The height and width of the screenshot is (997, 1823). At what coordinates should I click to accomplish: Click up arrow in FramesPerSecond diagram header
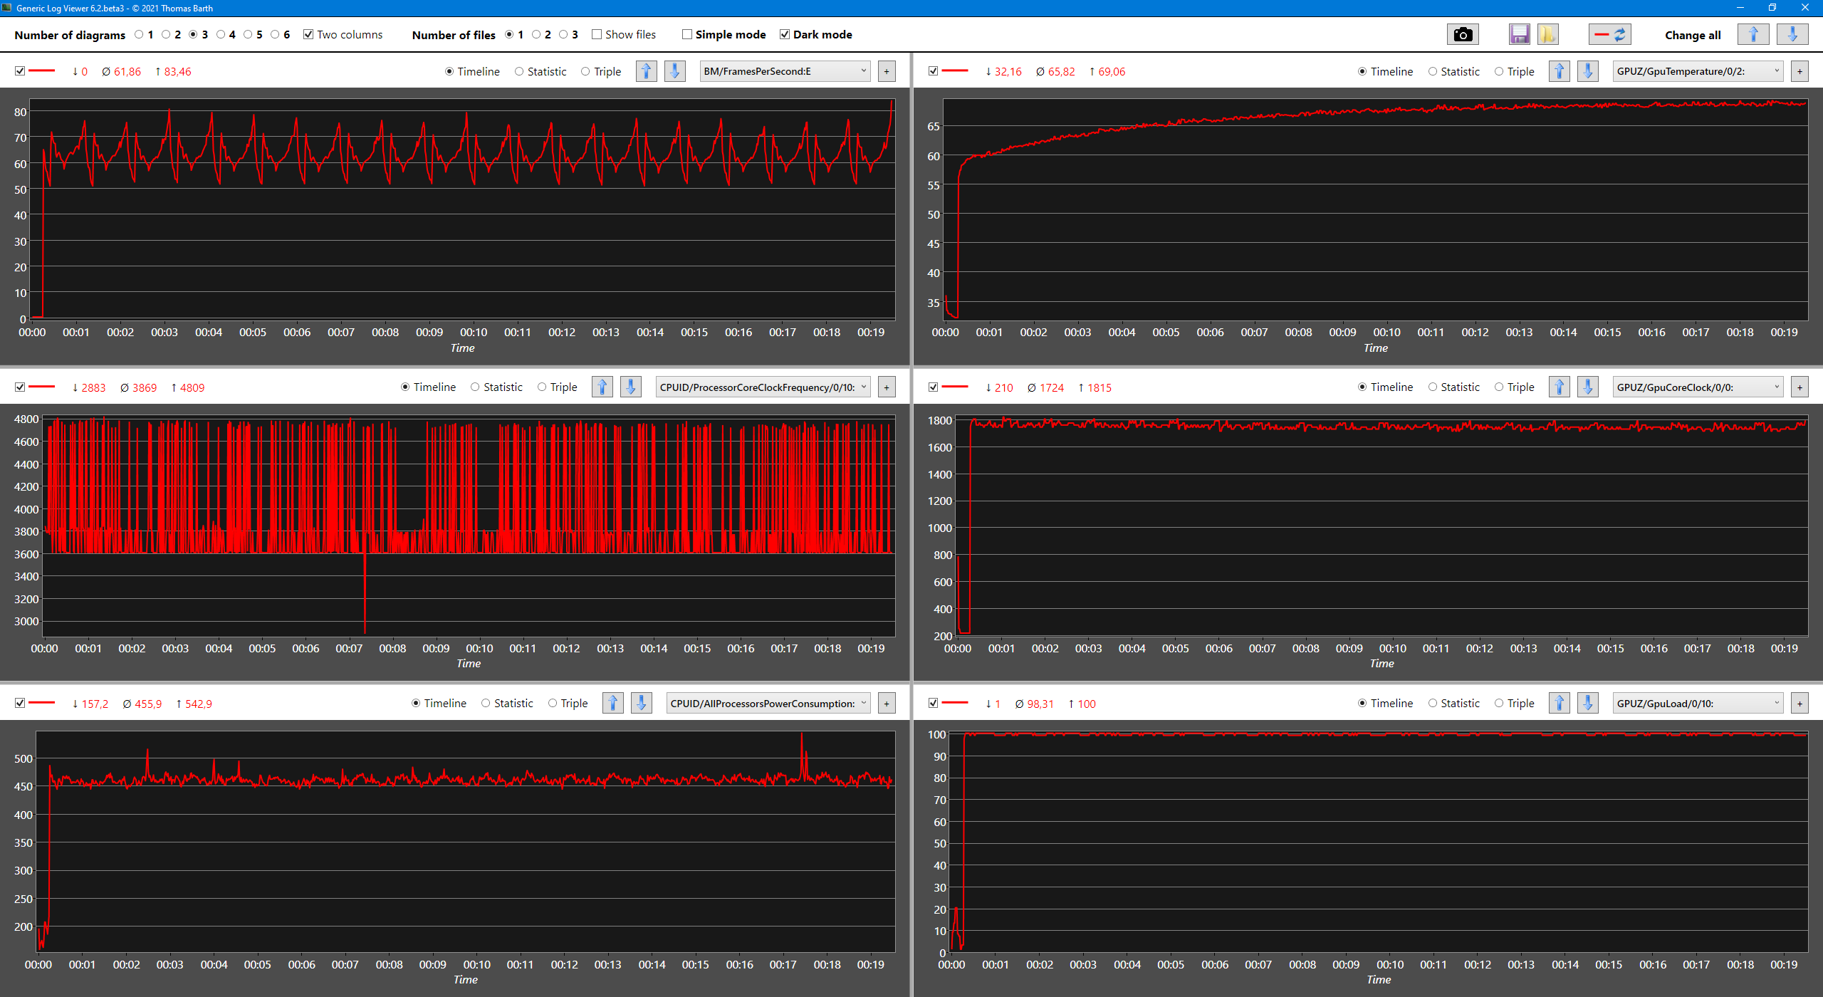click(x=646, y=71)
